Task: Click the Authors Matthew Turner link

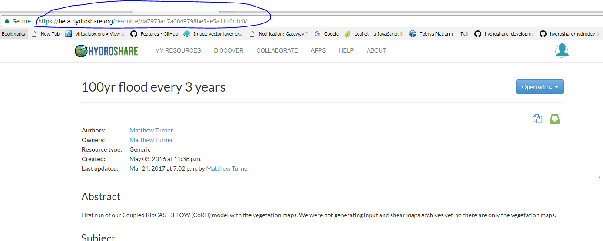Action: pyautogui.click(x=151, y=130)
